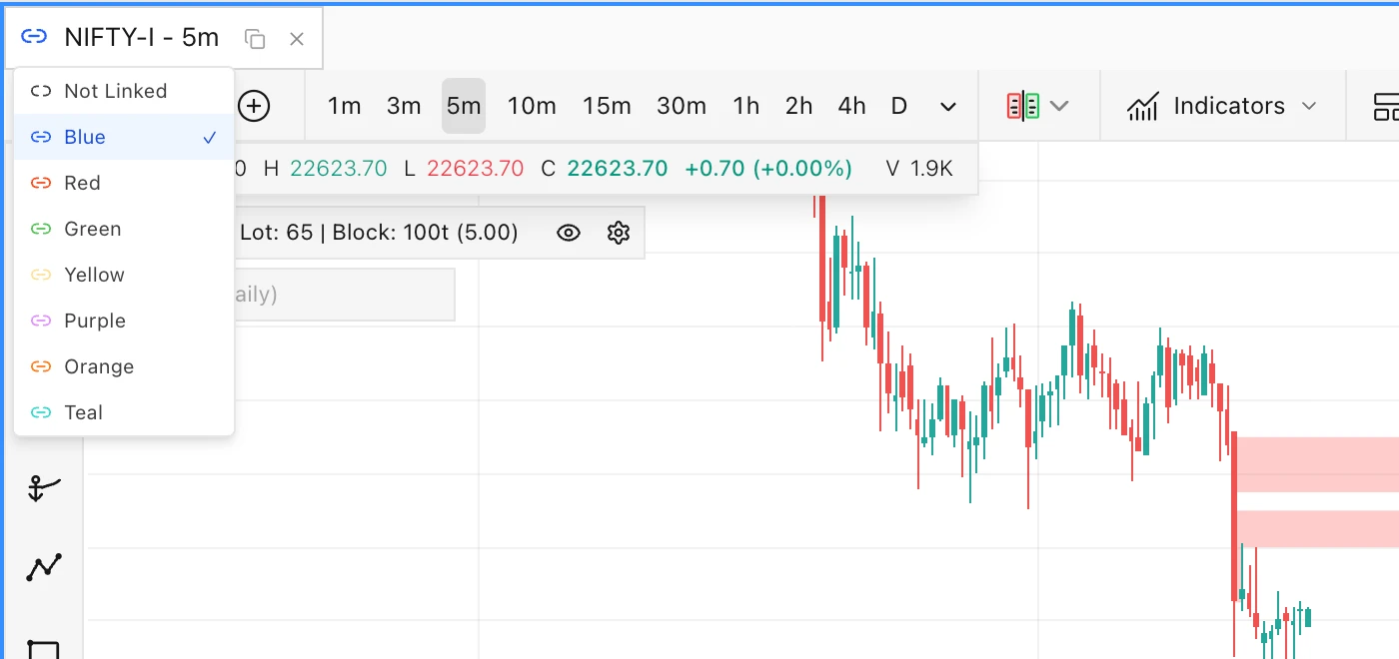Click the Low value 22623.70 in red

click(x=476, y=169)
